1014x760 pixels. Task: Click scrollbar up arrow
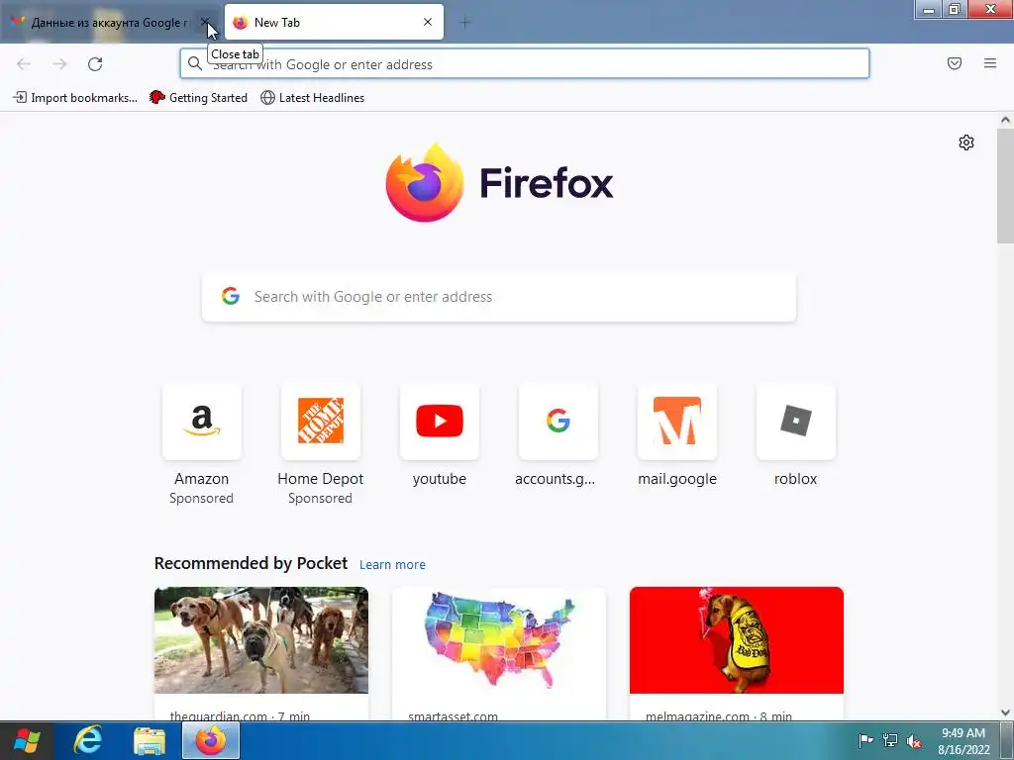coord(1005,120)
